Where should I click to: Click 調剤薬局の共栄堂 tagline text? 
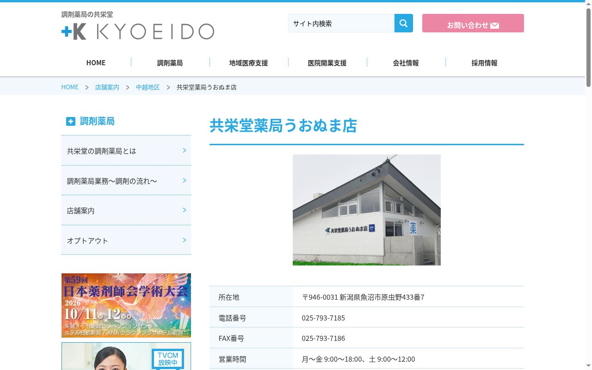87,14
